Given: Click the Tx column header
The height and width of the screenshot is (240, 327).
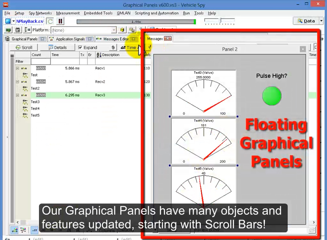Looking at the screenshot, I should [x=83, y=55].
